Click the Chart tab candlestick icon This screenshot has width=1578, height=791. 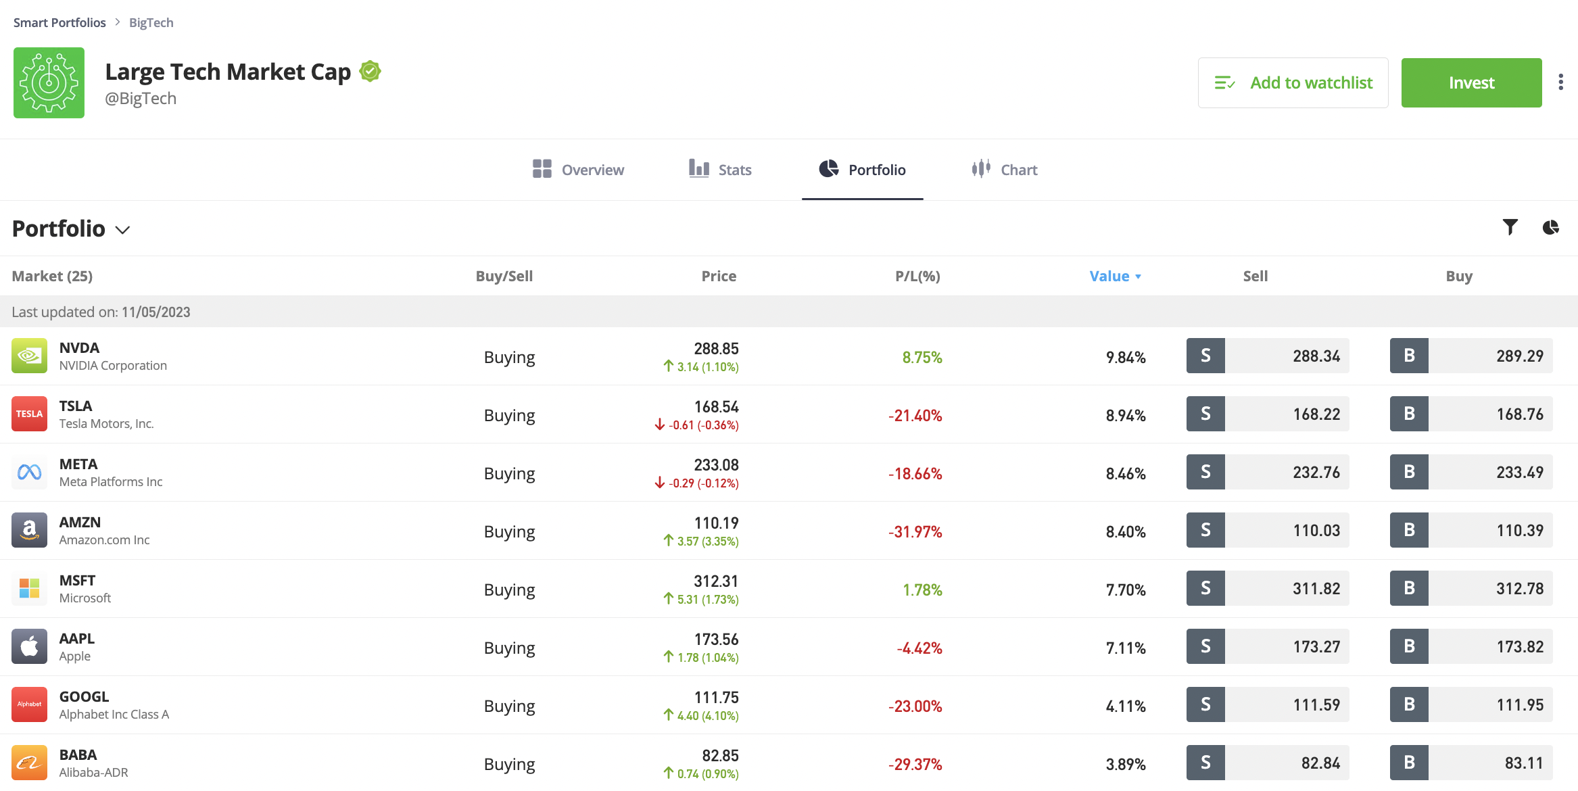click(x=981, y=168)
